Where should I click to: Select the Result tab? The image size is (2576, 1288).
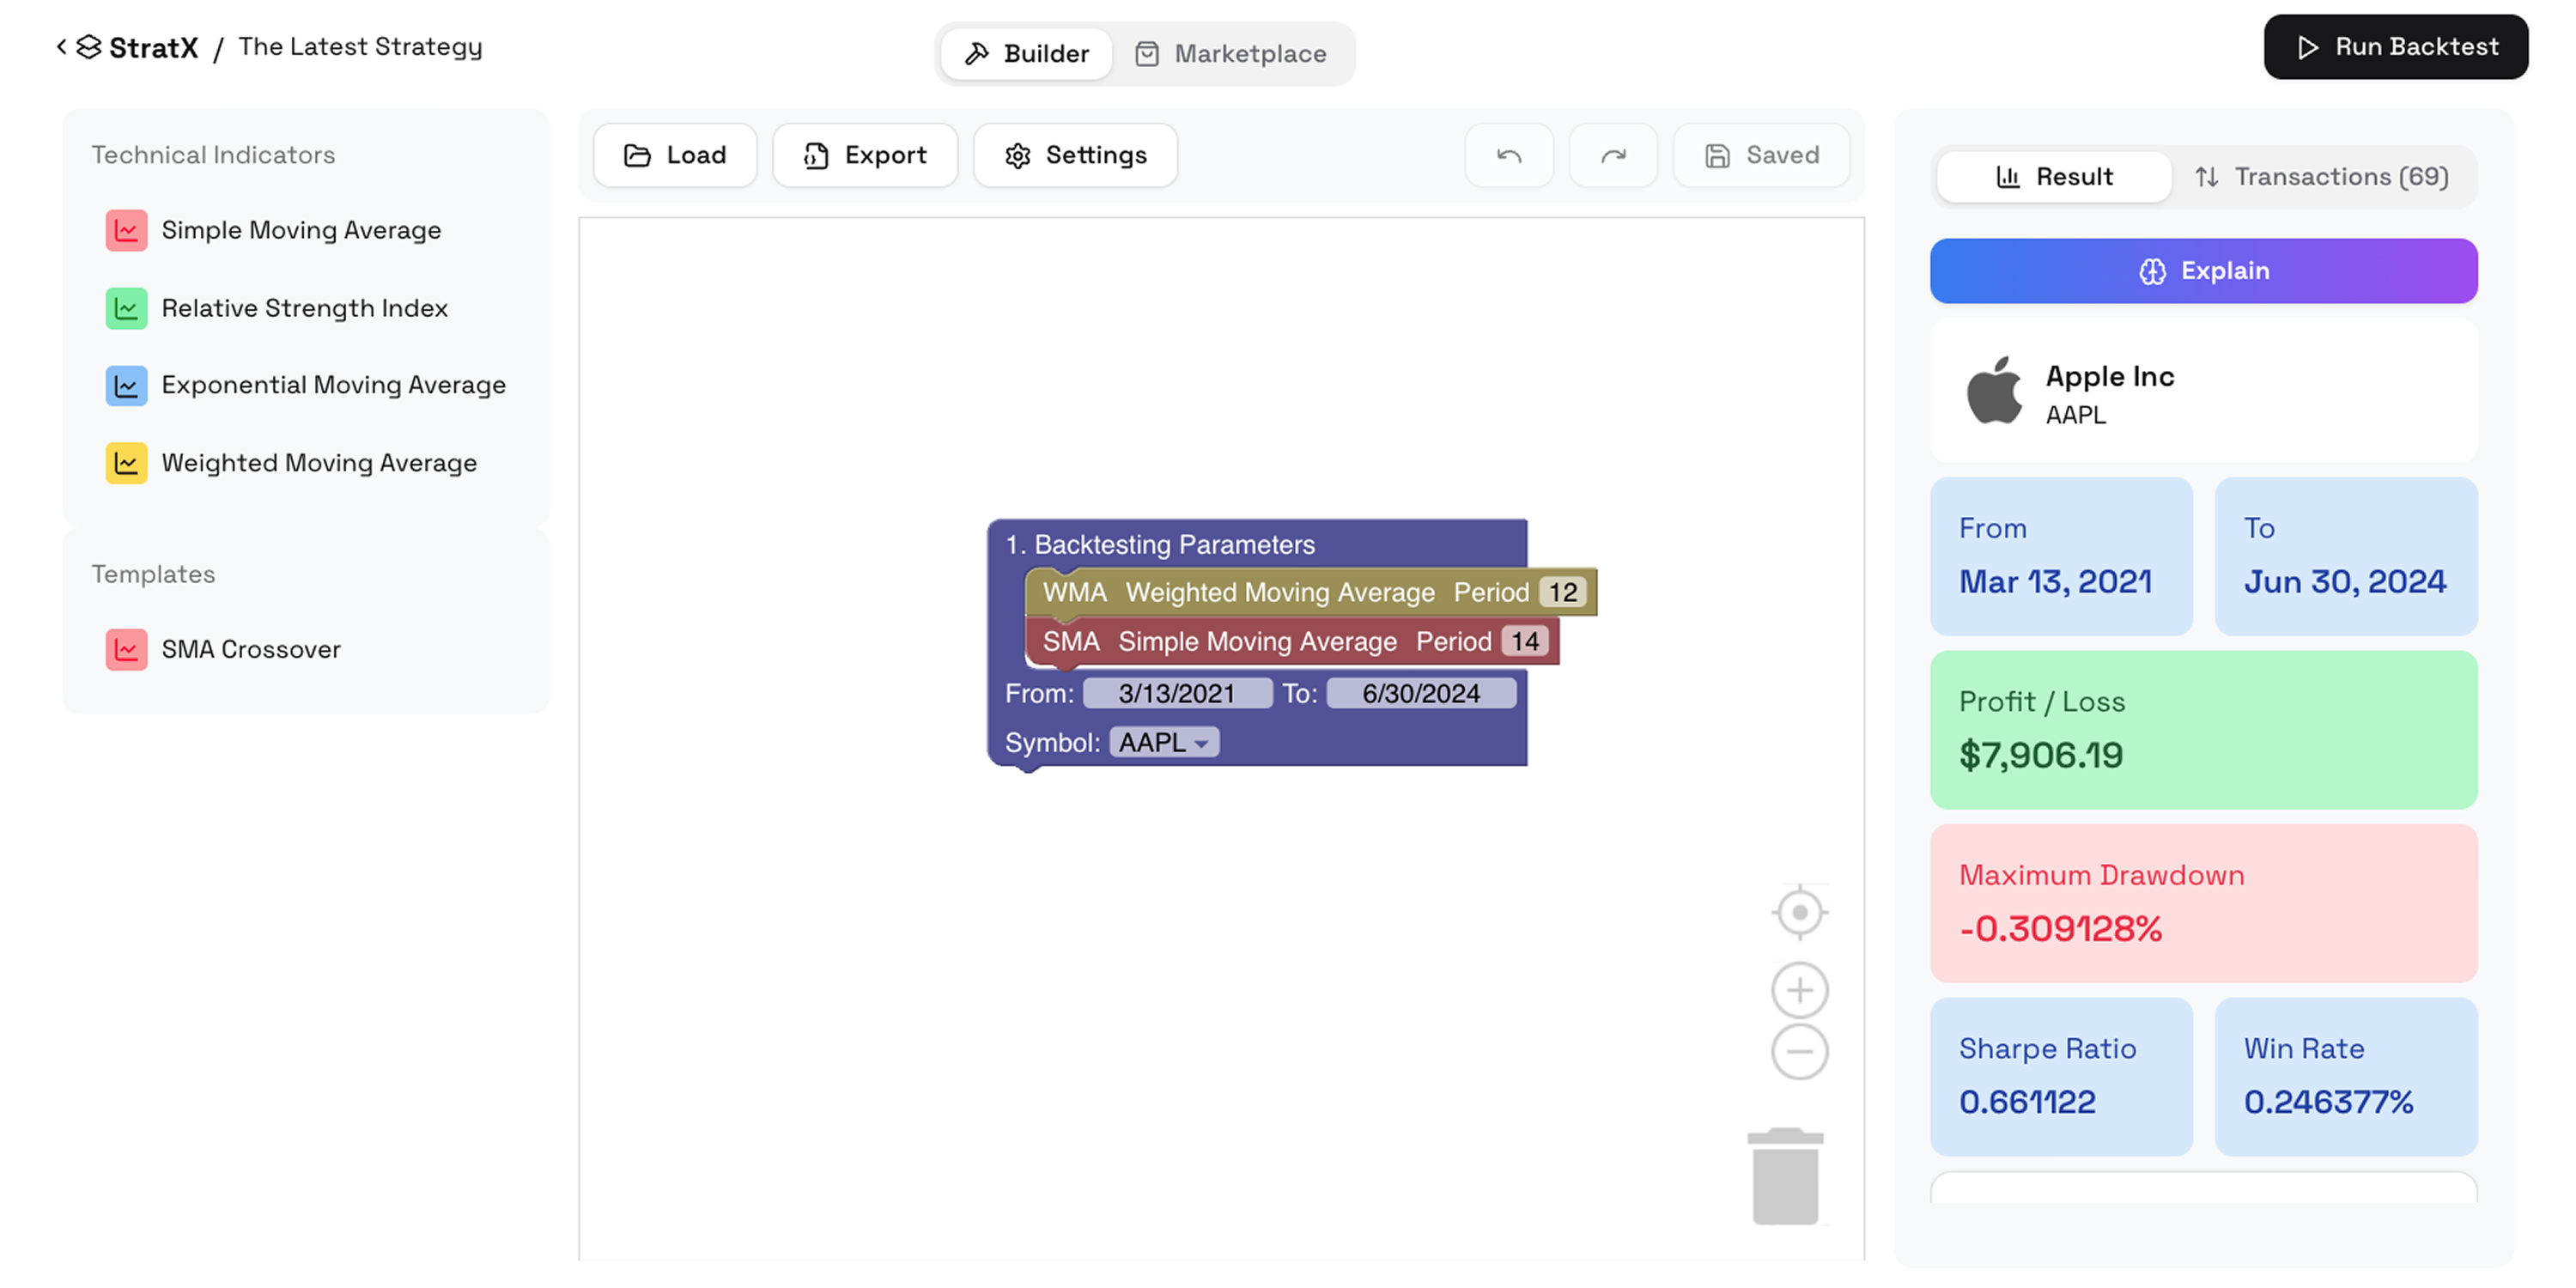point(2054,177)
